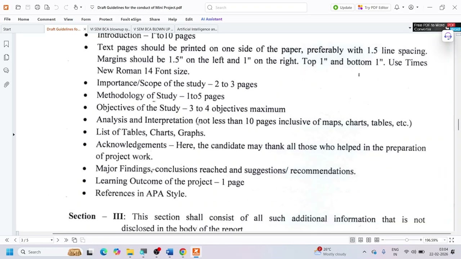Switch to the Protect ribbon tab
Image resolution: width=461 pixels, height=259 pixels.
click(106, 19)
